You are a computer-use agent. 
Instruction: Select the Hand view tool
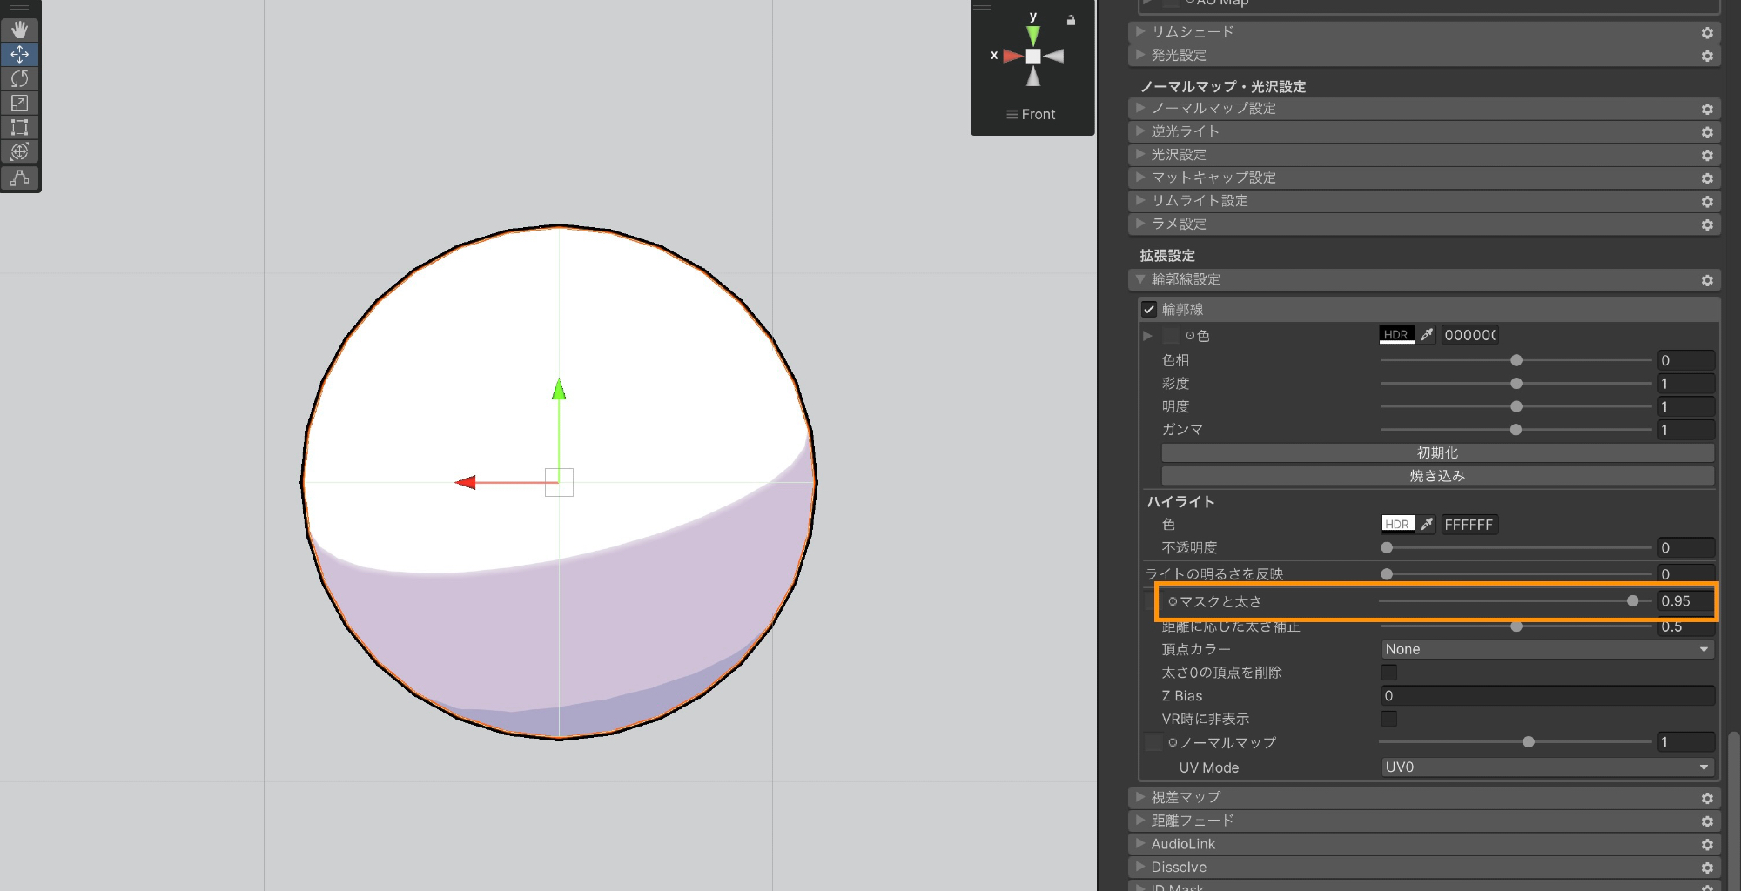(x=19, y=30)
